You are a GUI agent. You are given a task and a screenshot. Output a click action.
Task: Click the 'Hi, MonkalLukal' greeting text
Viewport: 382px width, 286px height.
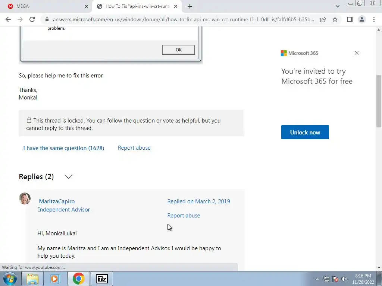tap(57, 233)
